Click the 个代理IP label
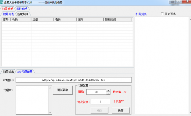 click(x=118, y=101)
